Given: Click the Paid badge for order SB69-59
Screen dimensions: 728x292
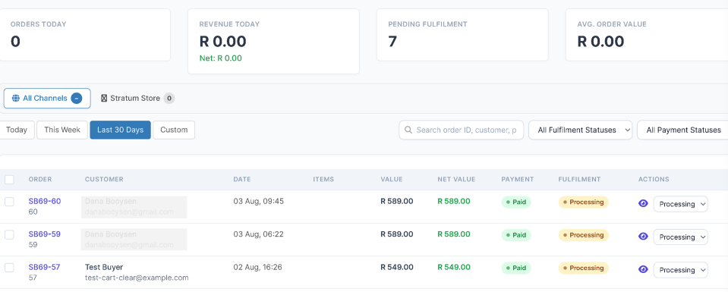Looking at the screenshot, I should coord(516,235).
